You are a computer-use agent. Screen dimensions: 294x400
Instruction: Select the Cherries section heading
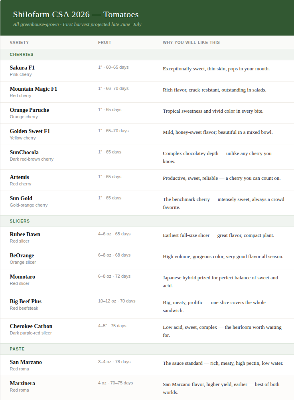click(x=22, y=54)
